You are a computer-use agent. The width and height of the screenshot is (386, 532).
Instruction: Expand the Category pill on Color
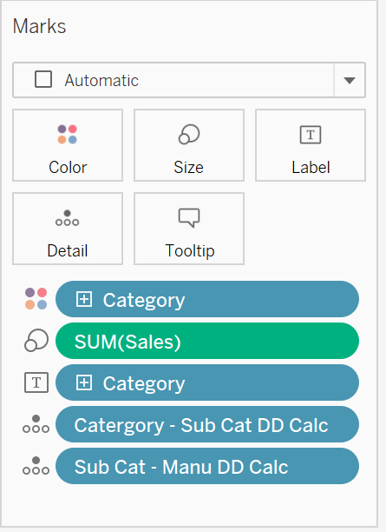pos(84,300)
